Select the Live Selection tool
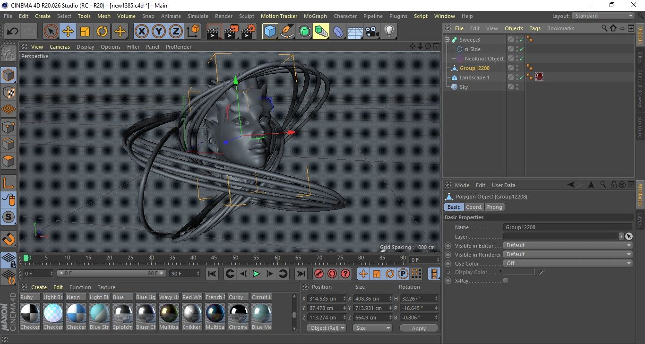645x344 pixels. [51, 32]
